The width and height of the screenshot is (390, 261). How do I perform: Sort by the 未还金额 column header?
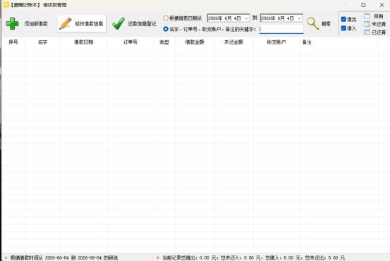pos(233,42)
